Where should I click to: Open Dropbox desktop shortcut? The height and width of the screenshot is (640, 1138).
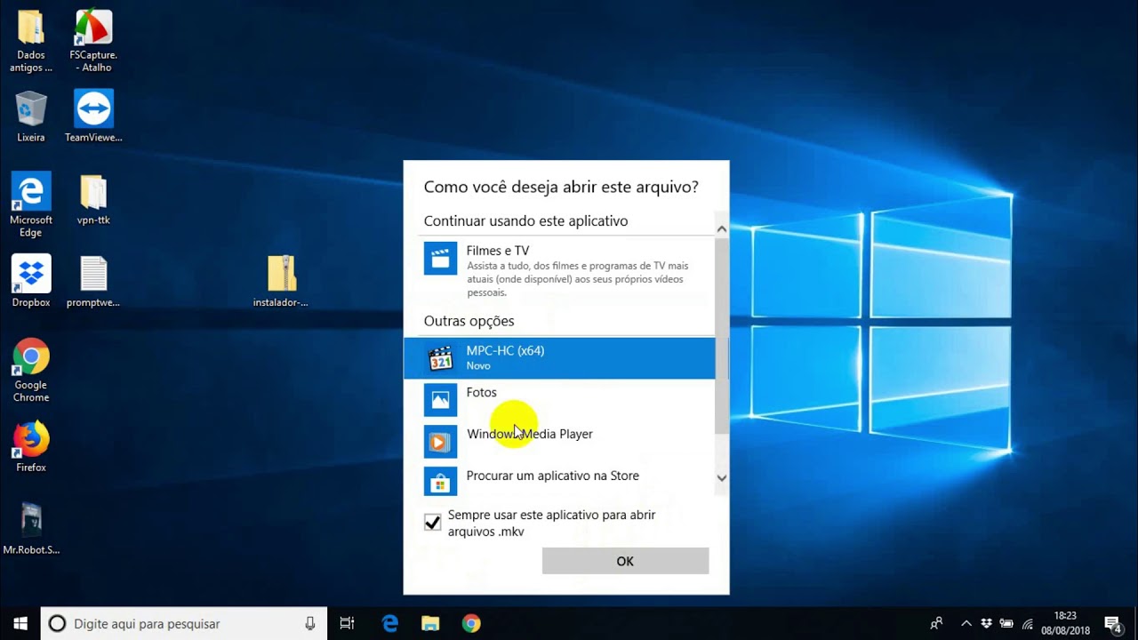31,281
